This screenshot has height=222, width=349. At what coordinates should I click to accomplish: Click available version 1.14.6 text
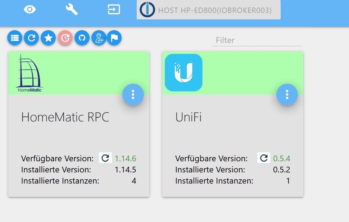[125, 158]
